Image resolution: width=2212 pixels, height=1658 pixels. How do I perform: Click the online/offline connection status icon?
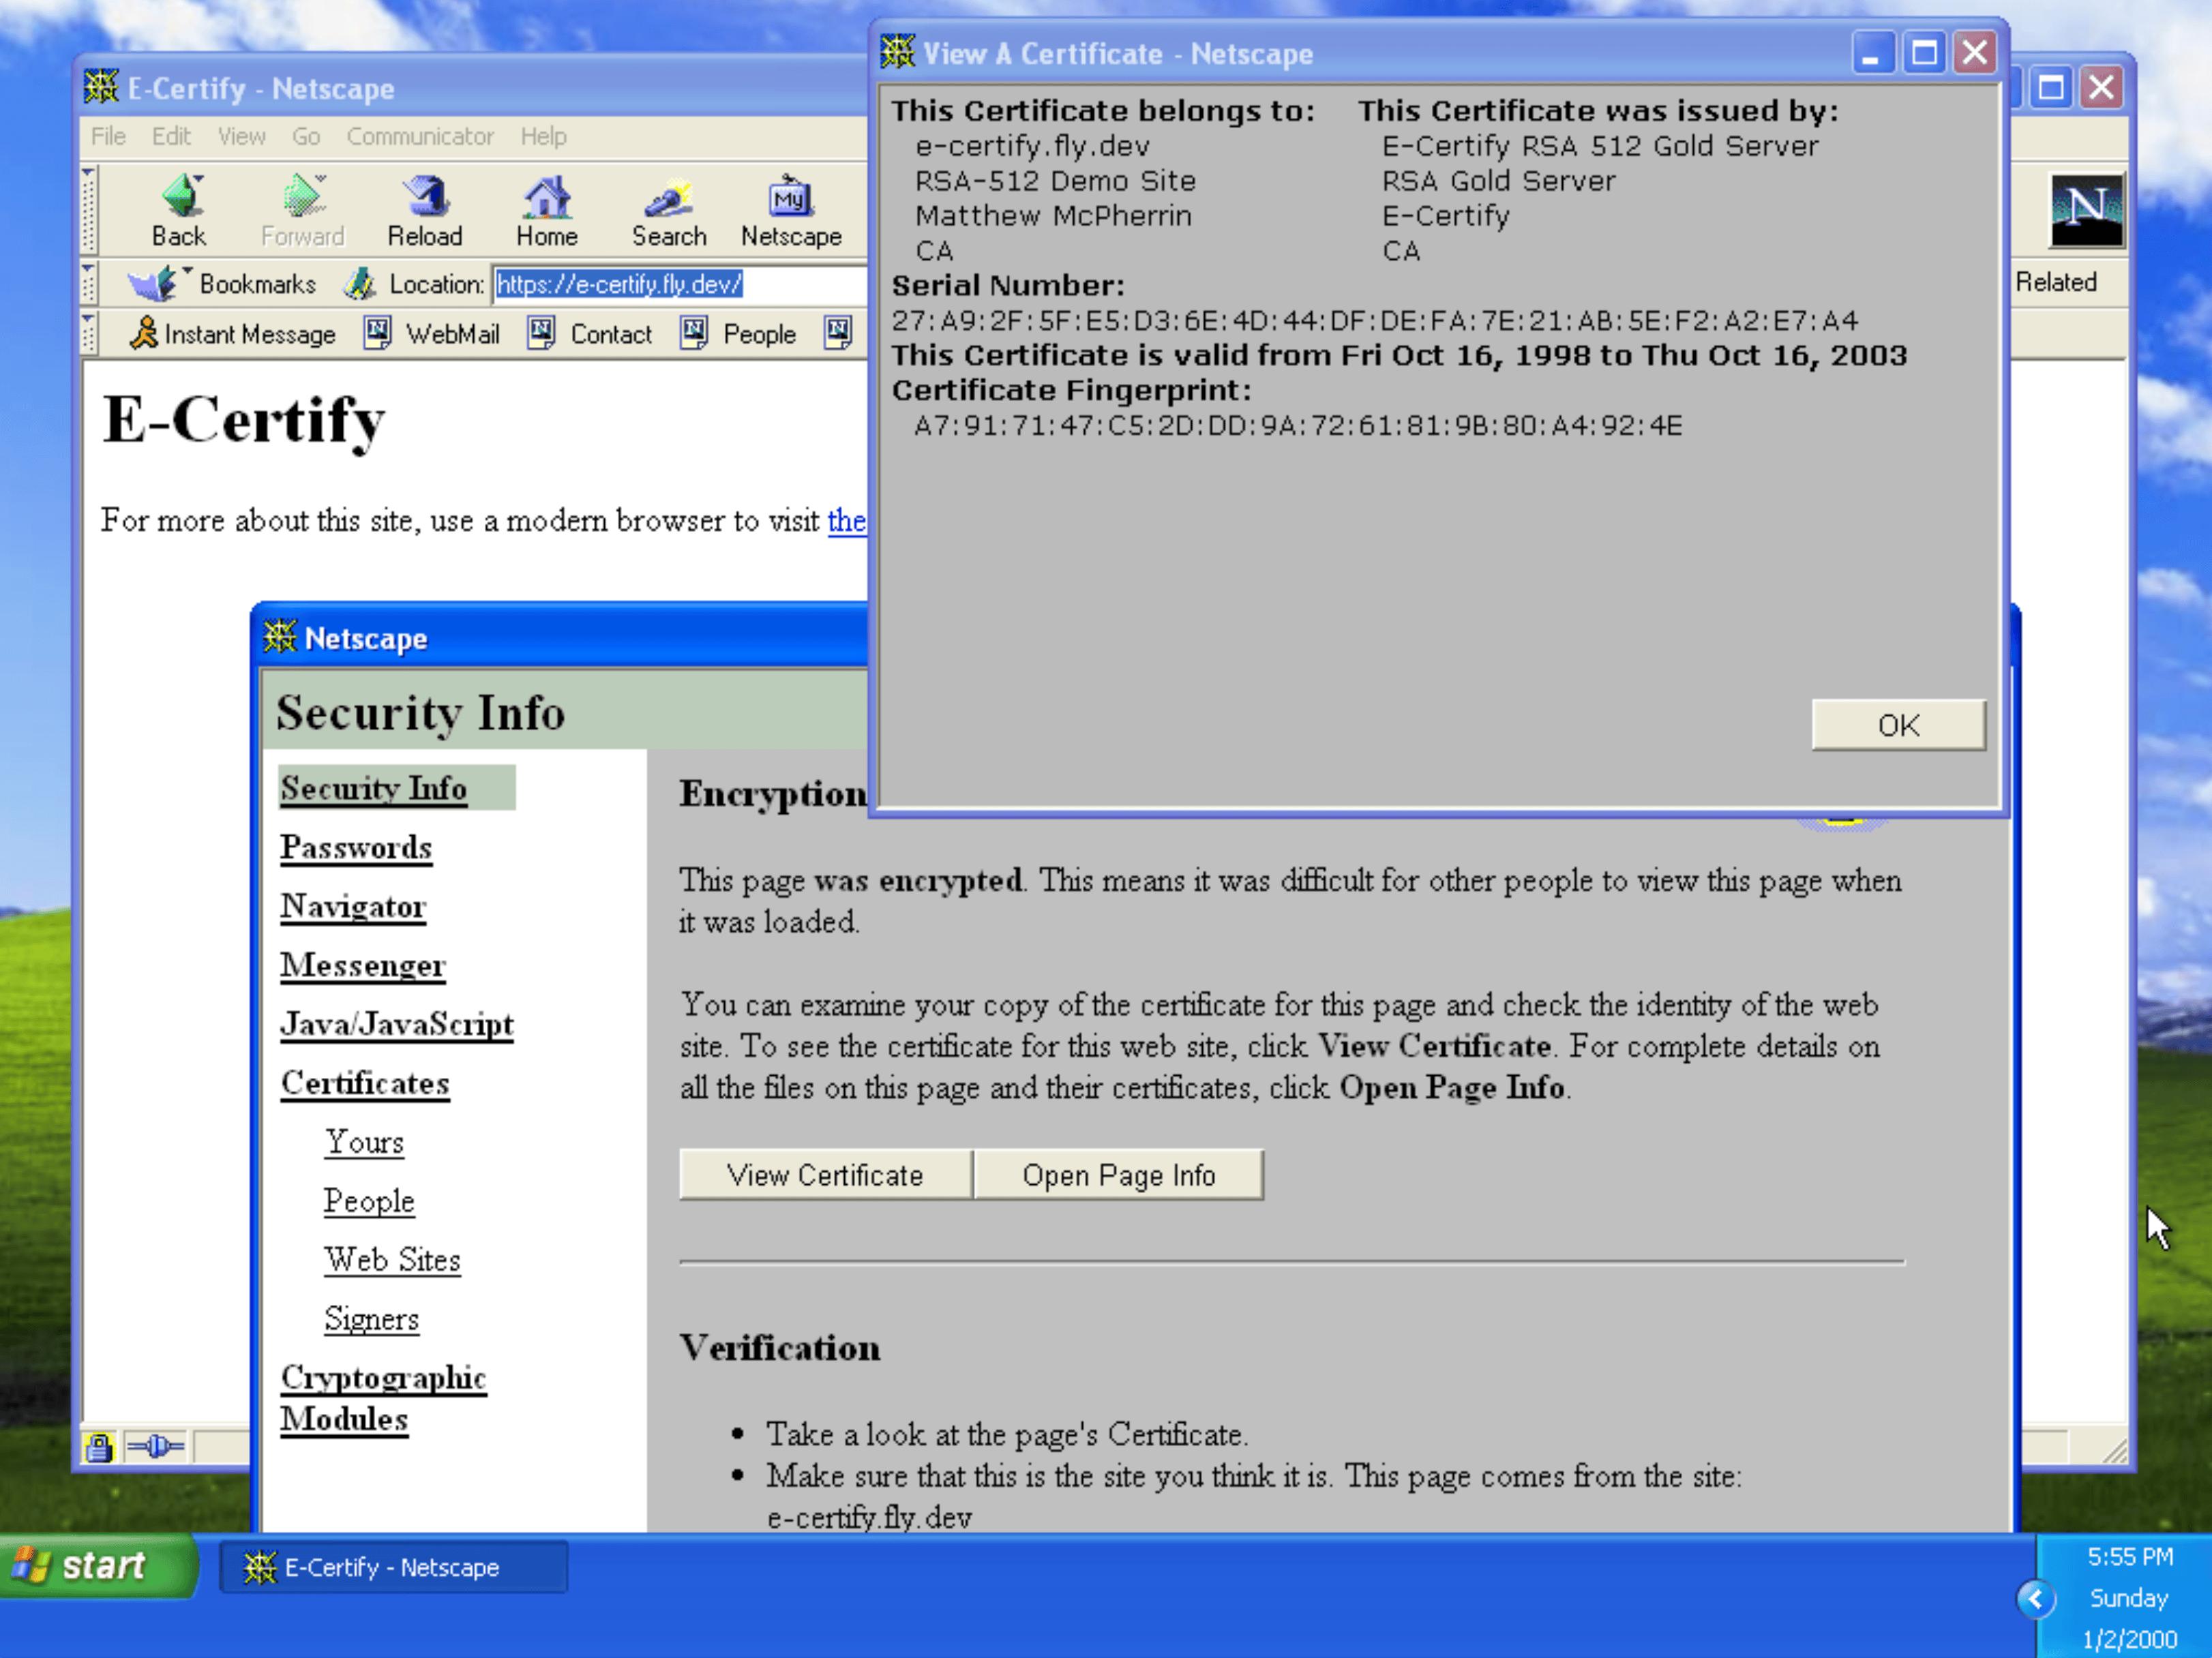coord(155,1446)
